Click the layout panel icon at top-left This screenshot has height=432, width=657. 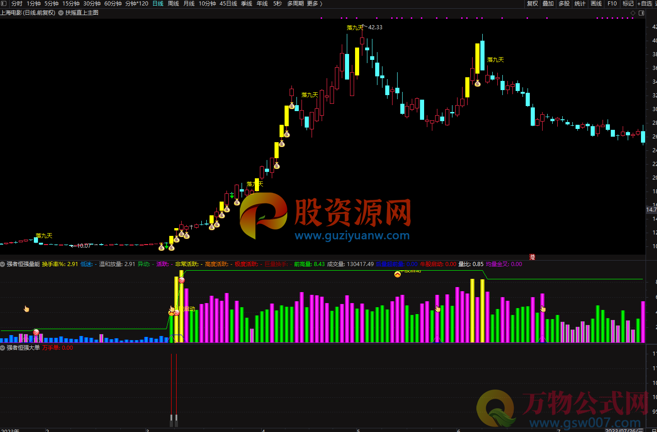[4, 4]
